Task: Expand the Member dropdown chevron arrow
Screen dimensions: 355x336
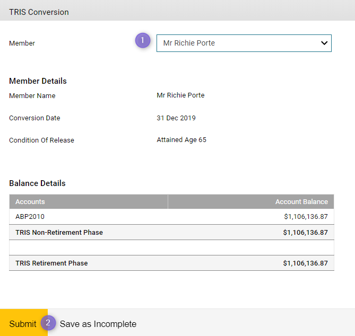Action: 324,43
